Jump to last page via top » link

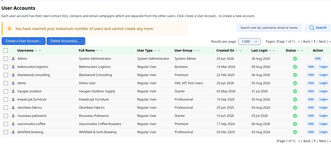[330, 42]
